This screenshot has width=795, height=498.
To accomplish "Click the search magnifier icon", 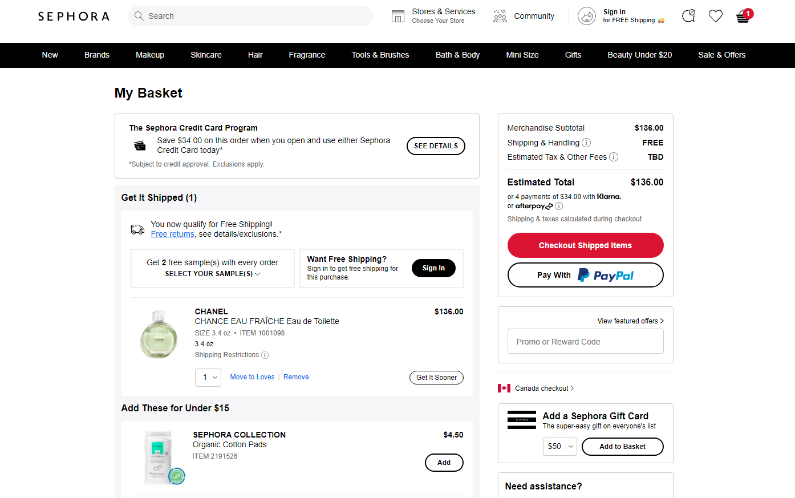I will pos(139,16).
